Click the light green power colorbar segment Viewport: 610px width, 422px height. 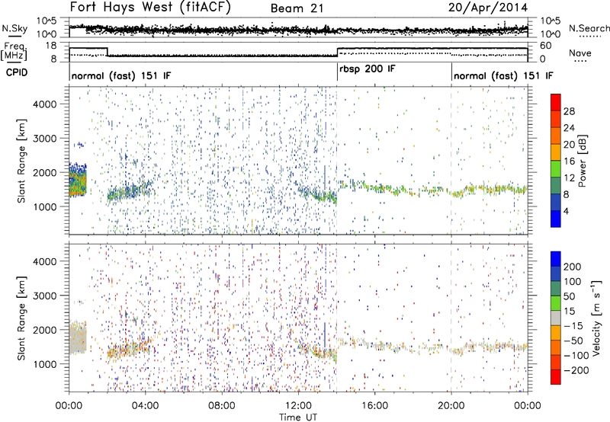[x=556, y=168]
